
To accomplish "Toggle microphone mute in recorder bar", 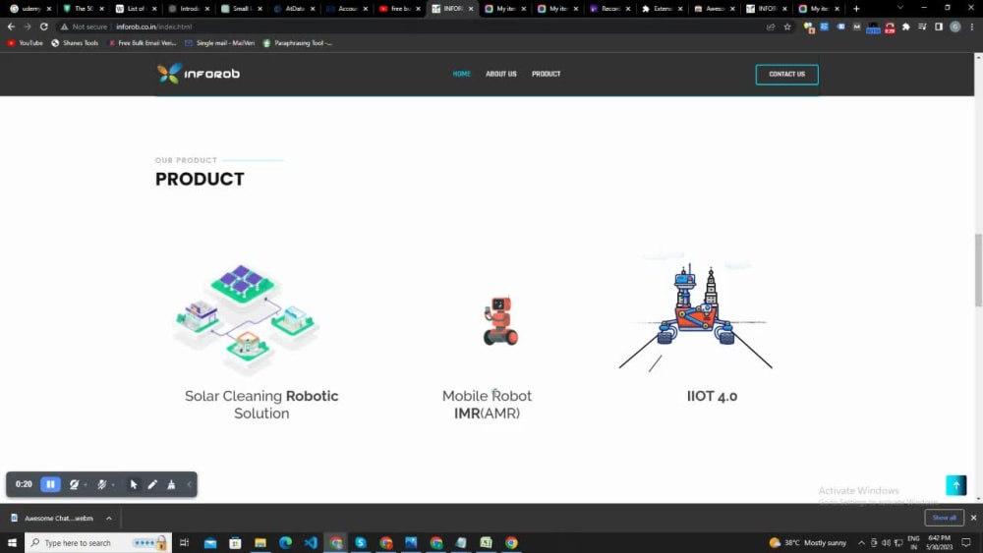I will pos(101,484).
